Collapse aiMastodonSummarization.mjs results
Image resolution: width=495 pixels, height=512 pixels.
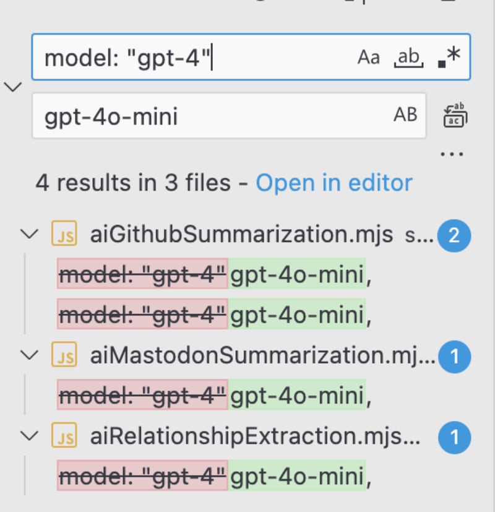coord(29,355)
